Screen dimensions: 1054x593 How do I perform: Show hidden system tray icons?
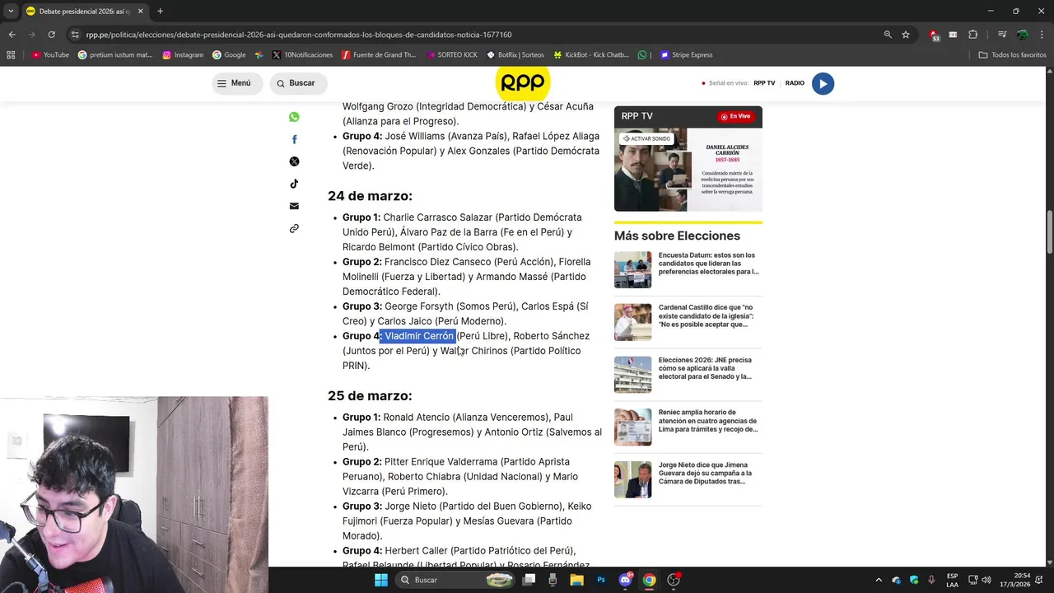878,580
